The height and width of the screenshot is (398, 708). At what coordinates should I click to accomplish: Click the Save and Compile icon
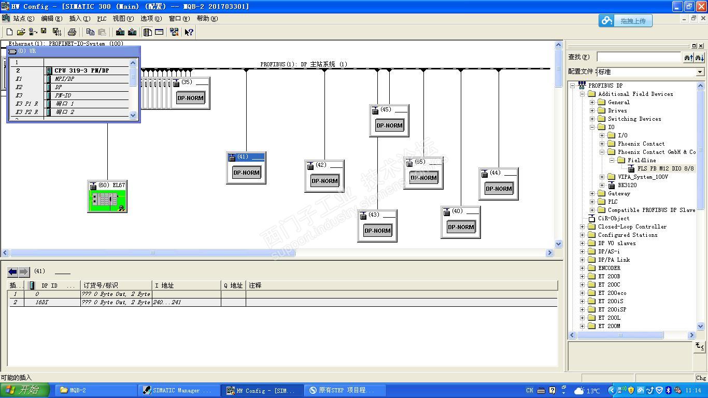click(57, 32)
